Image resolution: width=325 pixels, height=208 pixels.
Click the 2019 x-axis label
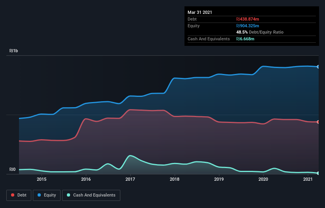coord(219,179)
